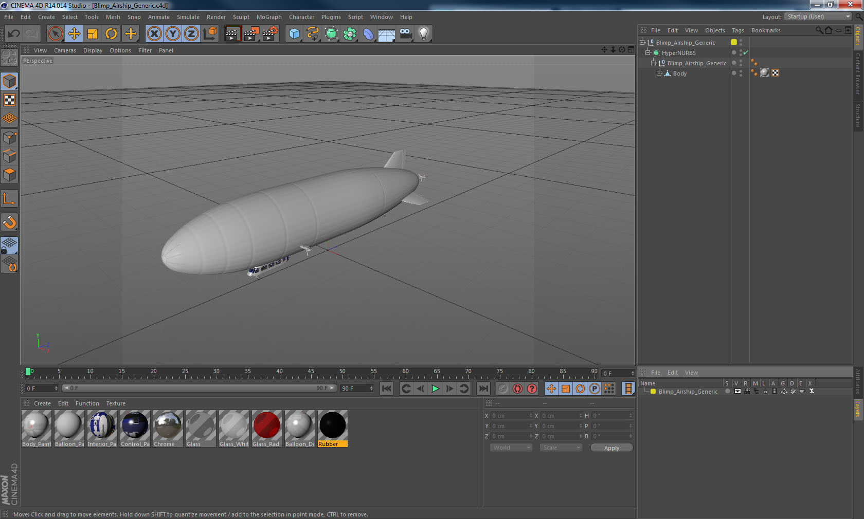Add a Cube primitive object
The height and width of the screenshot is (519, 864).
[294, 34]
